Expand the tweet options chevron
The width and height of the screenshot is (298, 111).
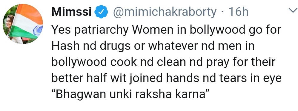click(x=293, y=10)
